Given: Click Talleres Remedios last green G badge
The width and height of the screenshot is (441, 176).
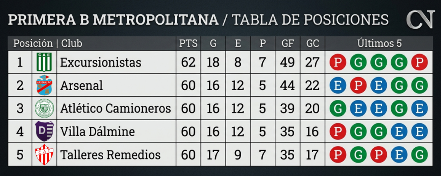Looking at the screenshot, I should (419, 154).
